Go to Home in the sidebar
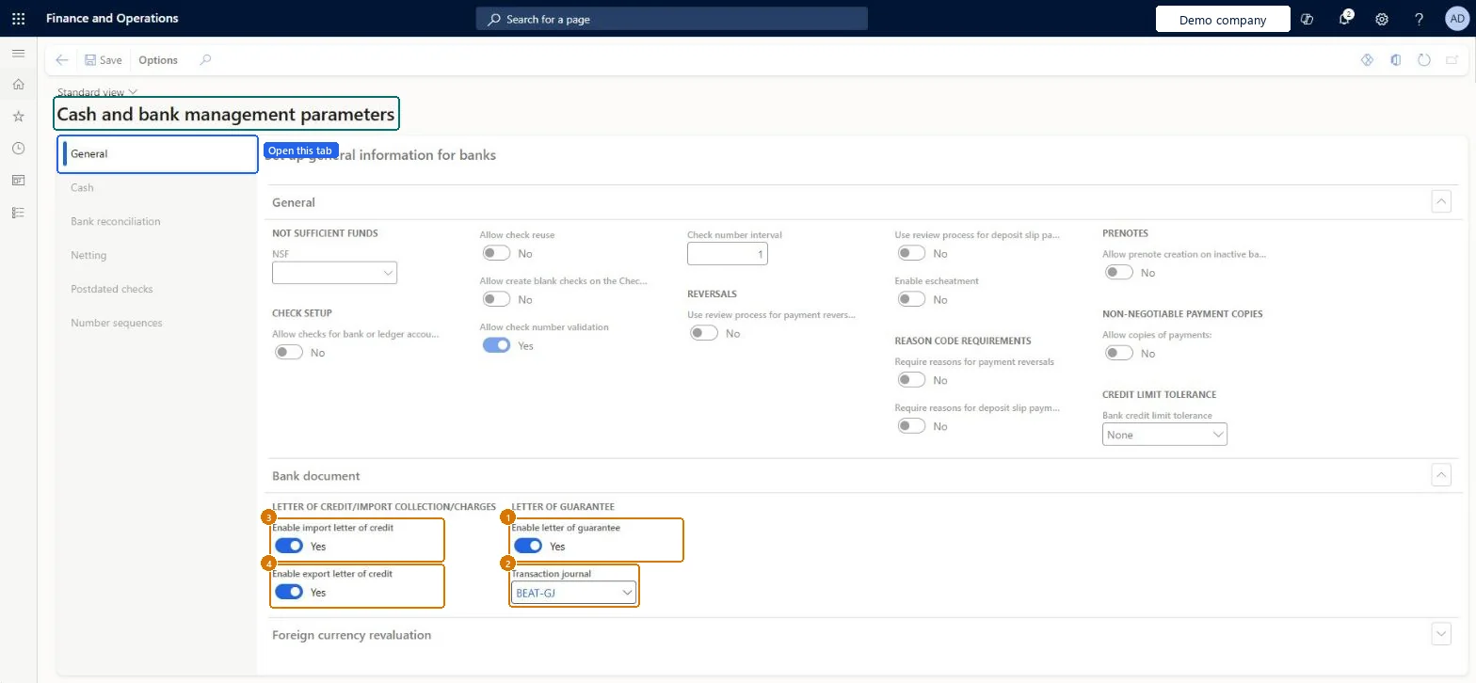 (x=18, y=85)
